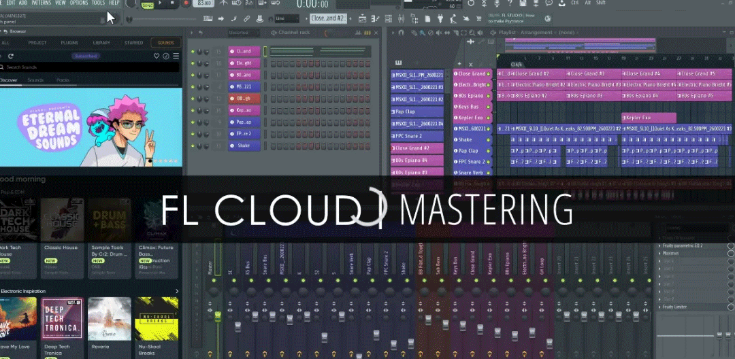Screen dimensions: 735x359
Task: Expand the Fruity Limiter effect slot arrow
Action: point(659,308)
